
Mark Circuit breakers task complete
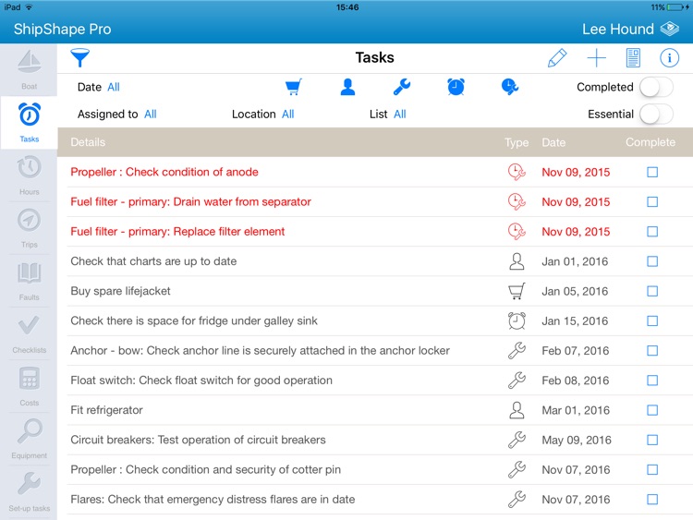coord(652,440)
